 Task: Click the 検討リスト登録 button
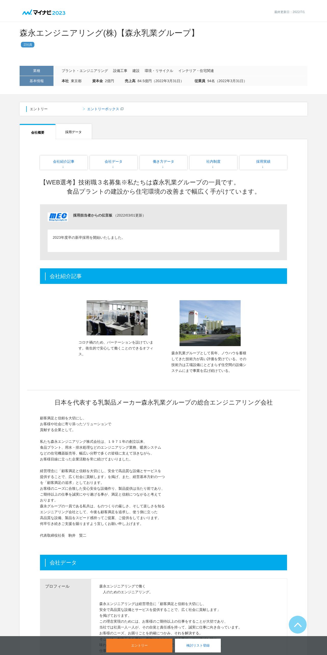coord(198,645)
